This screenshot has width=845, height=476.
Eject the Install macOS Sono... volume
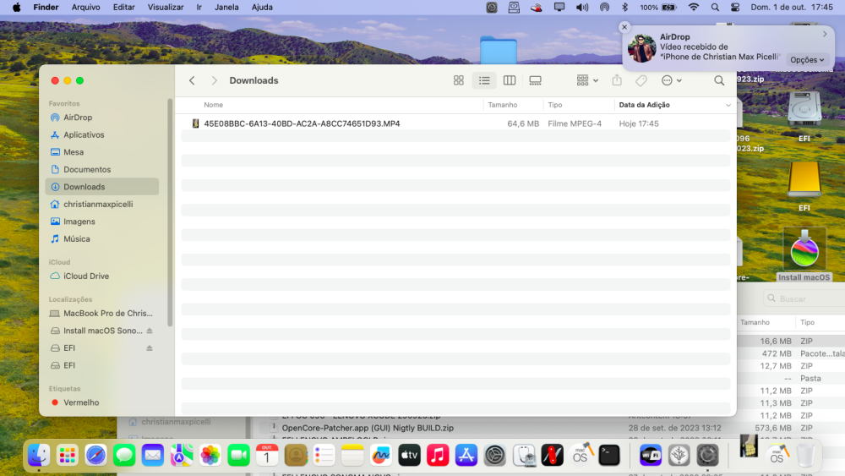point(150,331)
